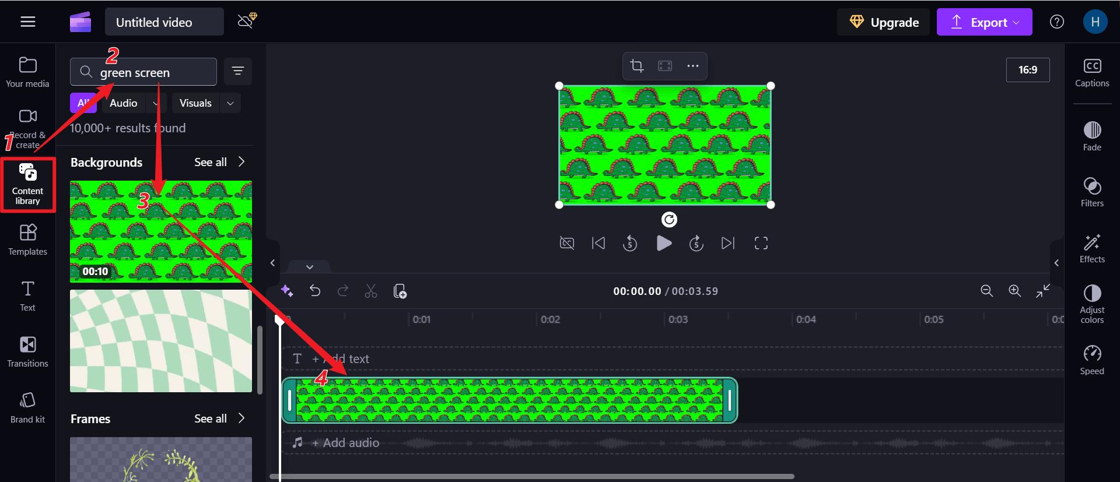Select the Visuals filter
The height and width of the screenshot is (482, 1120).
[195, 103]
